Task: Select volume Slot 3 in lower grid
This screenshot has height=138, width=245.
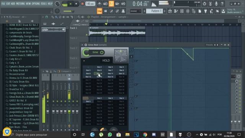Action: click(110, 98)
